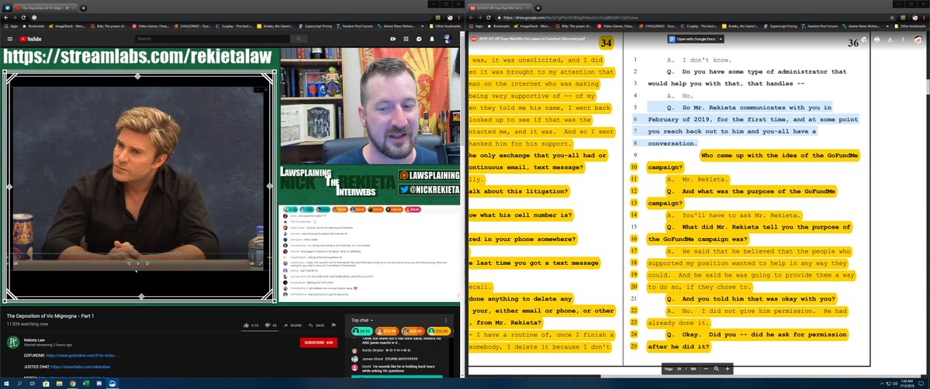
Task: Open Chrome from the Windows taskbar
Action: 72,384
